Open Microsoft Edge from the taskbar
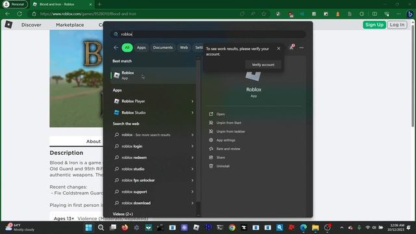The image size is (416, 234). pos(304,227)
